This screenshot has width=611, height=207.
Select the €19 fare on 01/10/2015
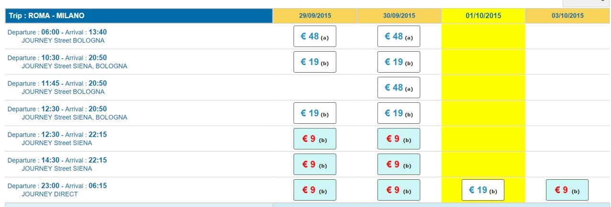point(483,190)
